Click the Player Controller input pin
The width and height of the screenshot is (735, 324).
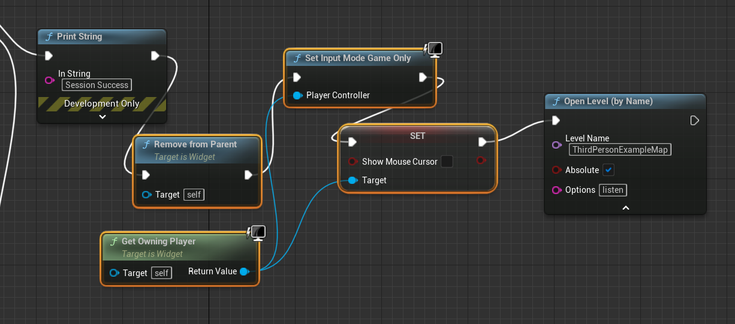pyautogui.click(x=297, y=96)
